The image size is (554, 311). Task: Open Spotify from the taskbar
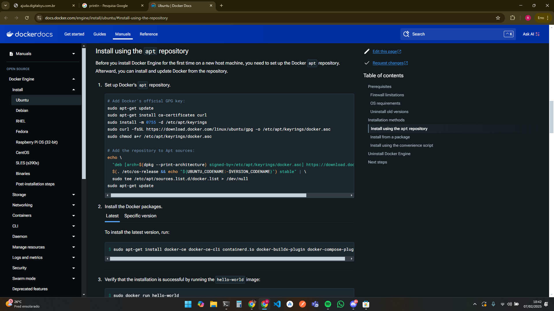tap(328, 304)
